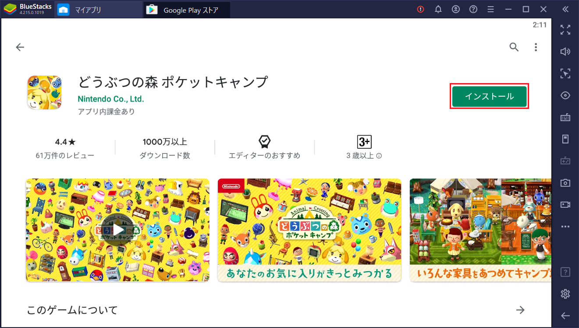Tap the どうぶつの森 app icon
Screen dimensions: 579x328
[x=44, y=92]
